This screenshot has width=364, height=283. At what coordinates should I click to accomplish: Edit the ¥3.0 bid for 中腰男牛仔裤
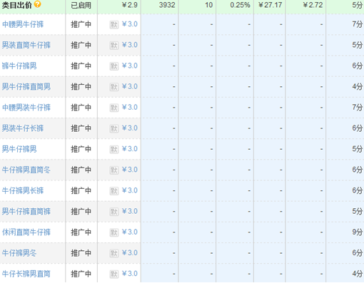tap(130, 24)
